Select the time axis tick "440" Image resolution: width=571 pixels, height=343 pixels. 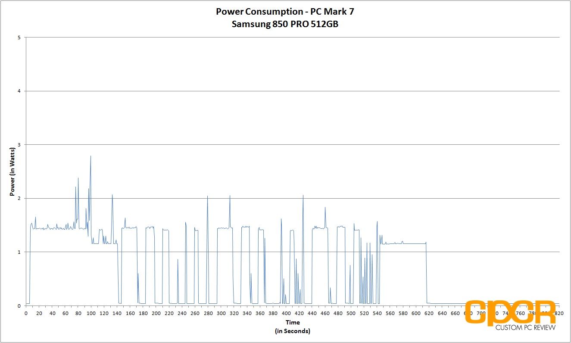pyautogui.click(x=312, y=313)
